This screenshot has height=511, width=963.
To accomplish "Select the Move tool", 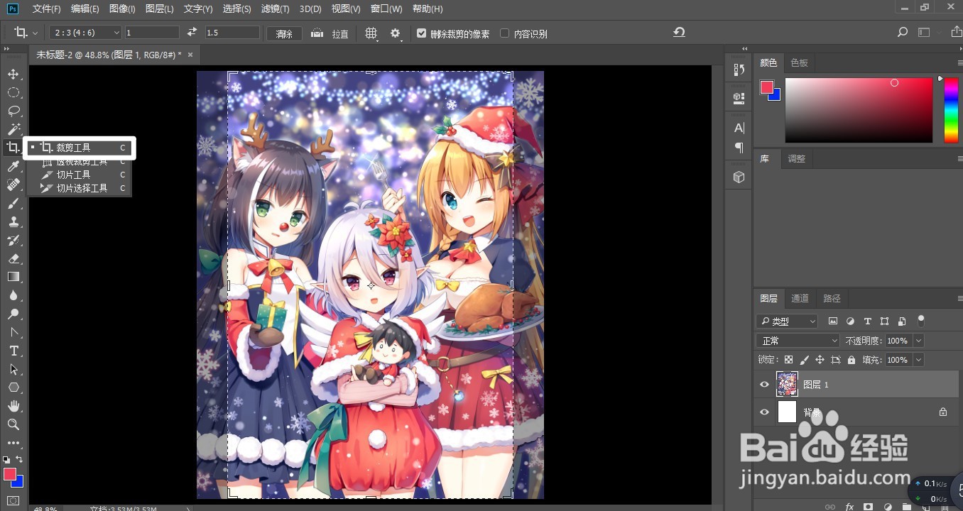I will point(13,74).
